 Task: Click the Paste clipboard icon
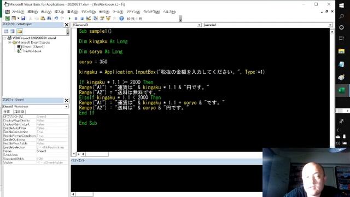click(x=43, y=18)
